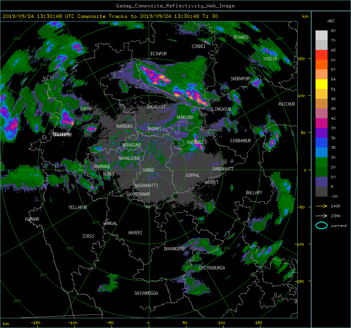This screenshot has height=328, width=351.
Task: Click the LAXMESHWAR city label
Action: [138, 194]
